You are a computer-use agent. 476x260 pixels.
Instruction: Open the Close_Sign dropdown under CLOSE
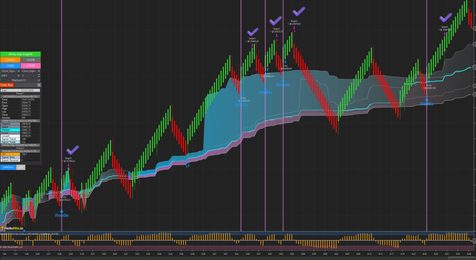point(31,71)
